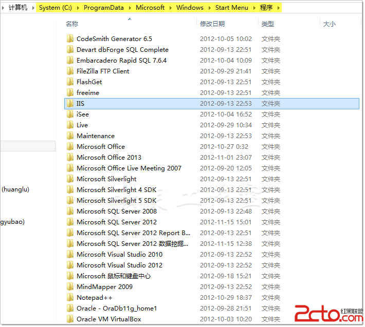
Task: Navigate to System (C:) breadcrumb
Action: (56, 8)
